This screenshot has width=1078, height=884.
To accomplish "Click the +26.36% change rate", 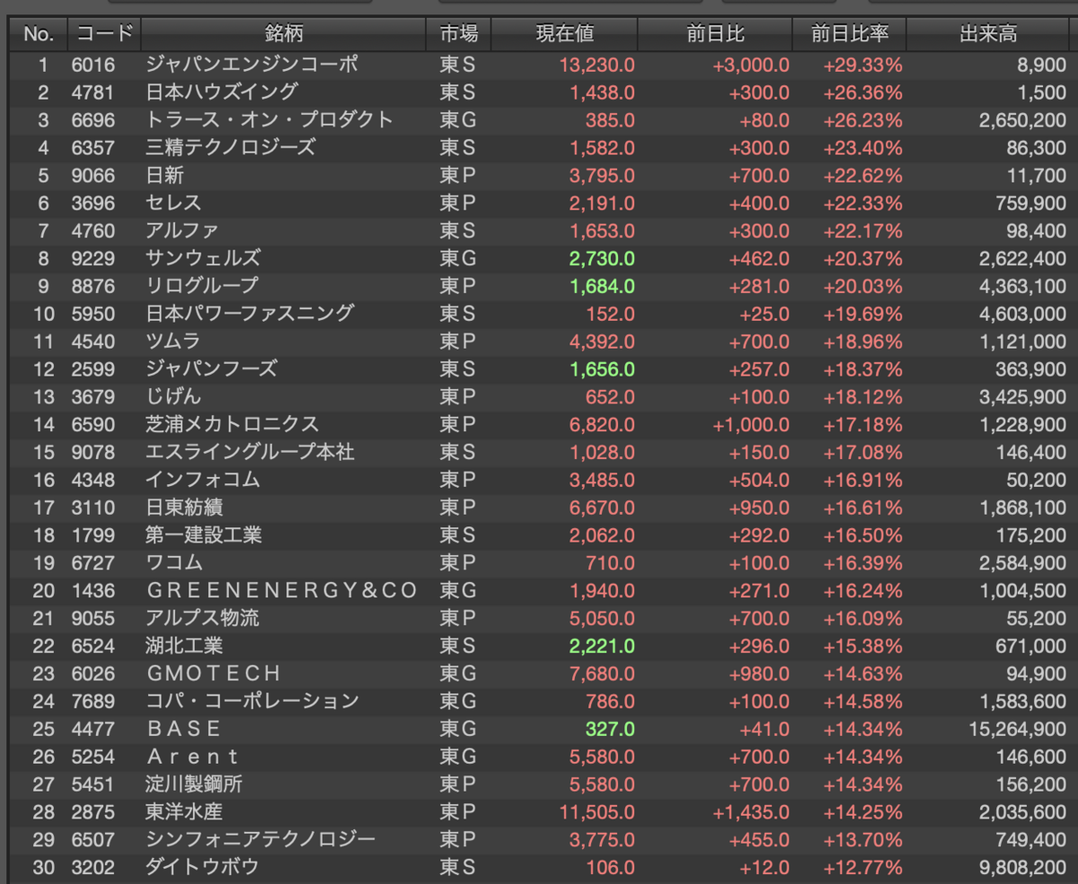I will tap(862, 93).
